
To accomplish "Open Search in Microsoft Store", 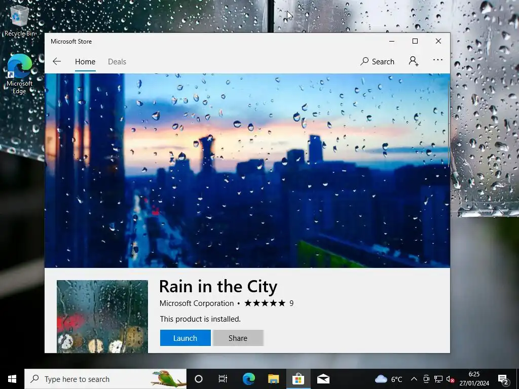I will 377,61.
